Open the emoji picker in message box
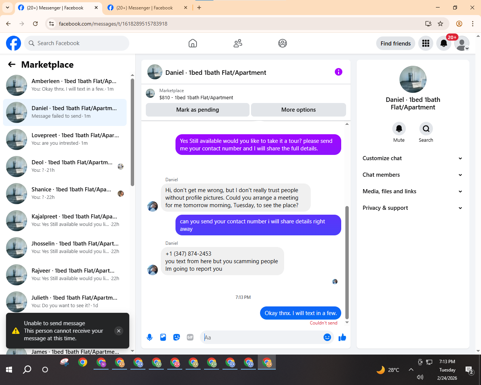The image size is (481, 385). click(x=327, y=337)
